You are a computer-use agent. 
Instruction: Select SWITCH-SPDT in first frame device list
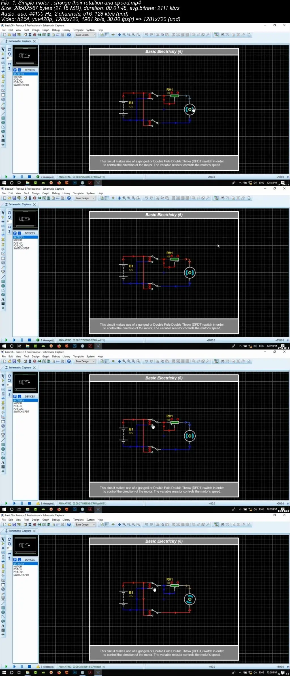click(x=25, y=85)
